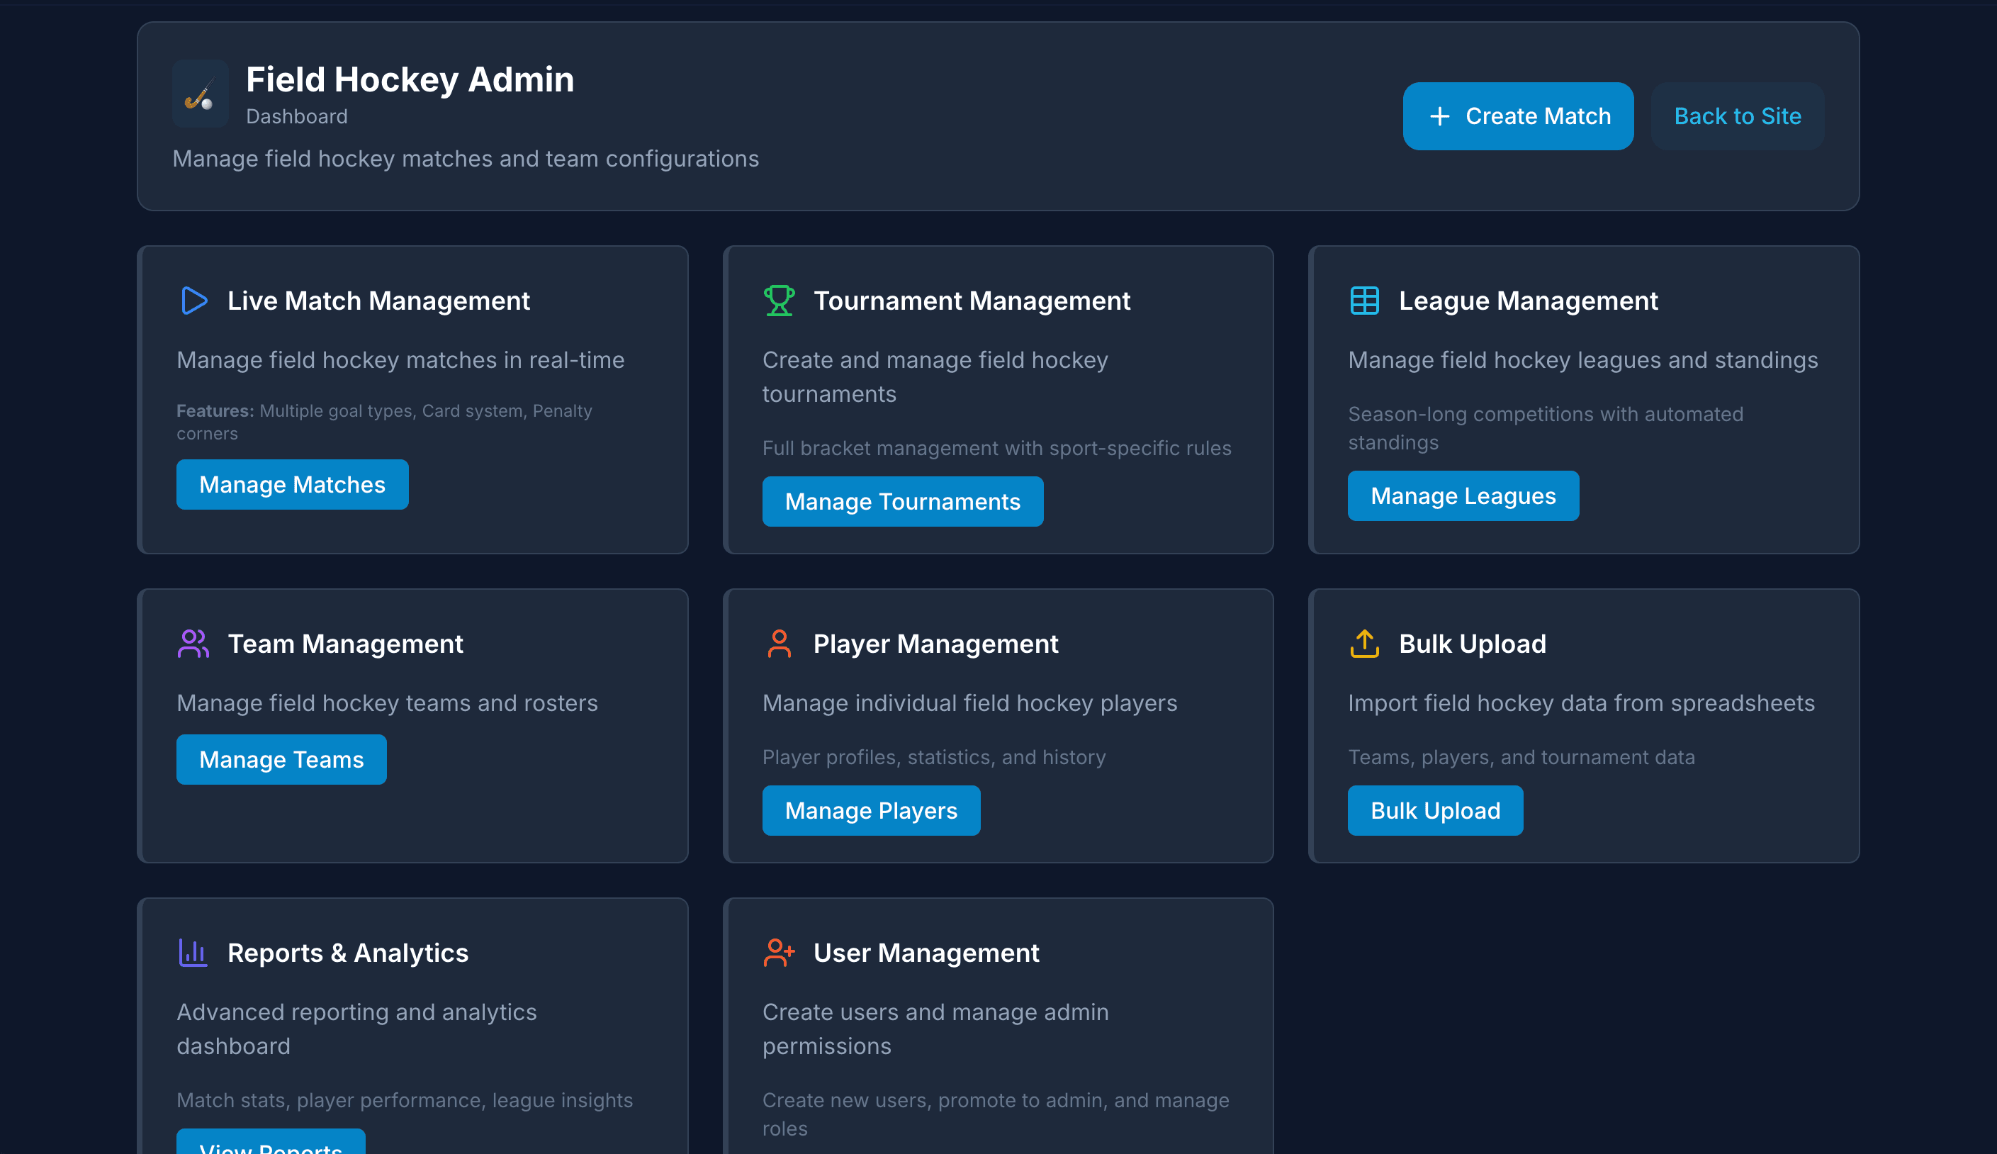The height and width of the screenshot is (1154, 1997).
Task: Click the Live Match Management heading
Action: click(378, 301)
